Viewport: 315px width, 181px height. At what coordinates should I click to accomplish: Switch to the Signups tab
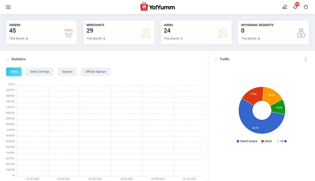(x=67, y=72)
